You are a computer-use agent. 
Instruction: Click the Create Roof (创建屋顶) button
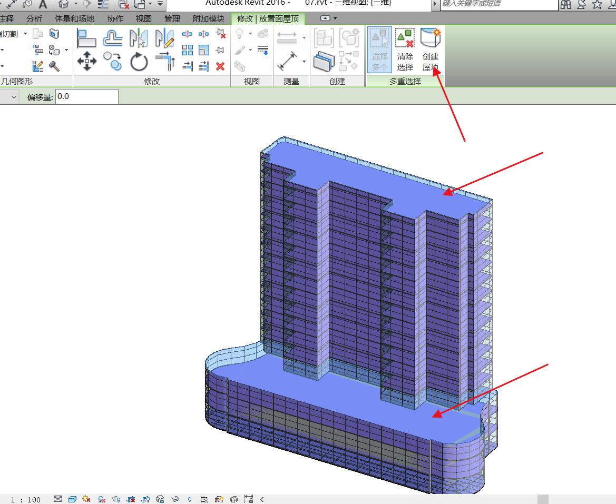click(430, 50)
